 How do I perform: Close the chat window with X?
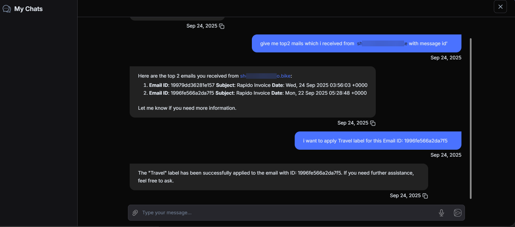tap(500, 7)
